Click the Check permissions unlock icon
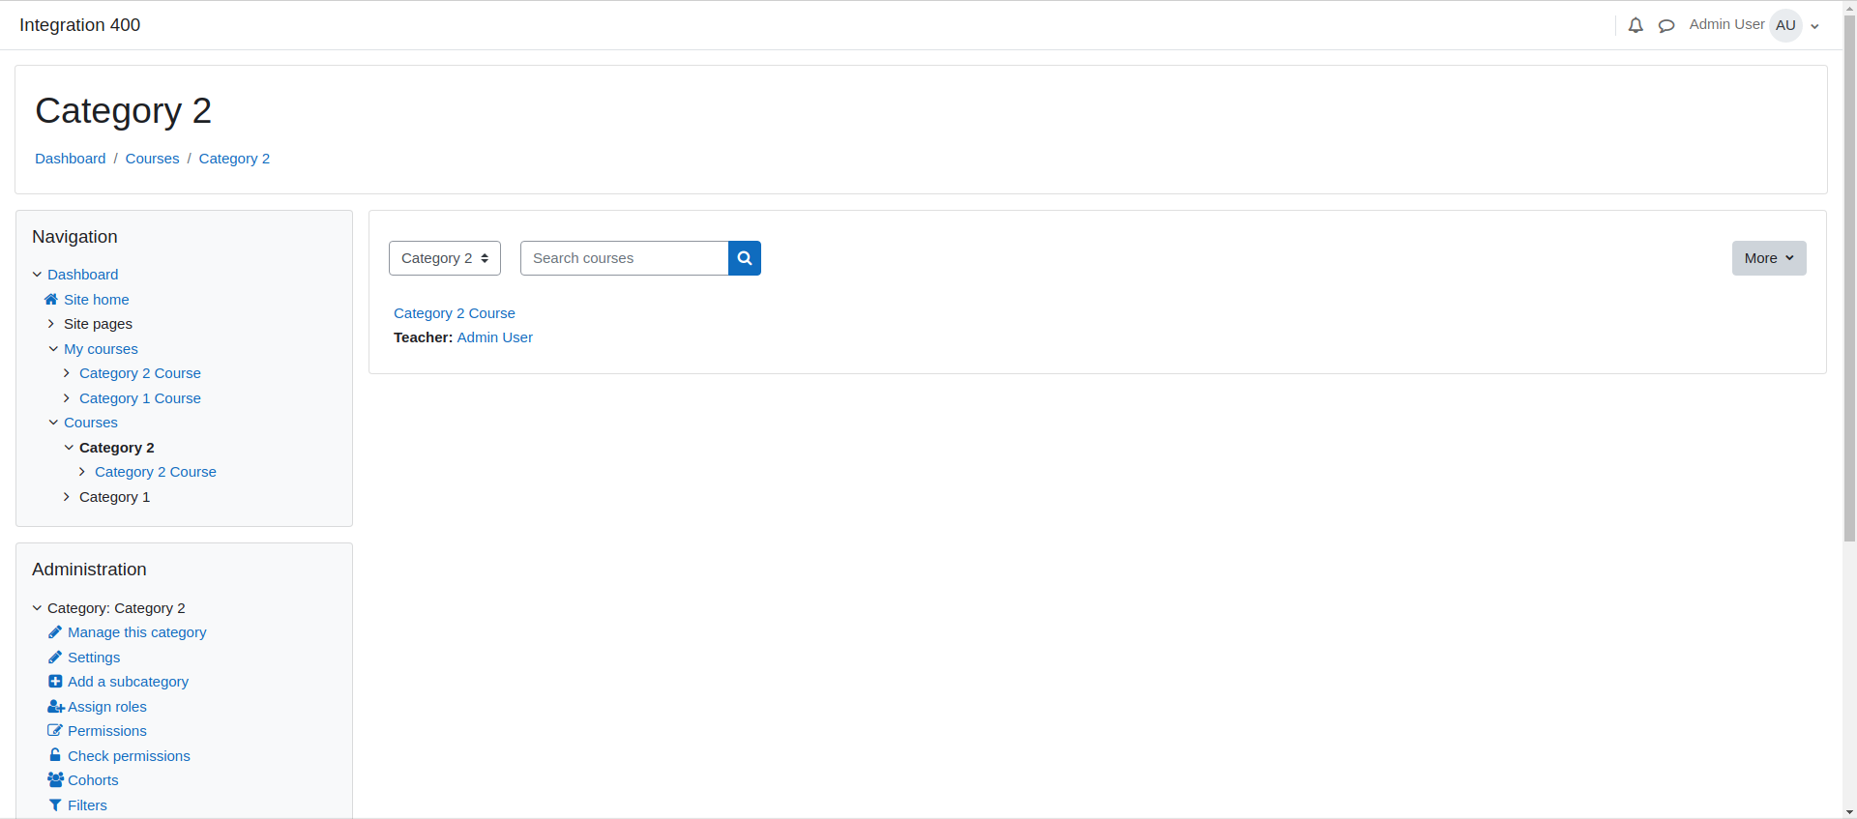This screenshot has height=819, width=1857. [x=55, y=755]
